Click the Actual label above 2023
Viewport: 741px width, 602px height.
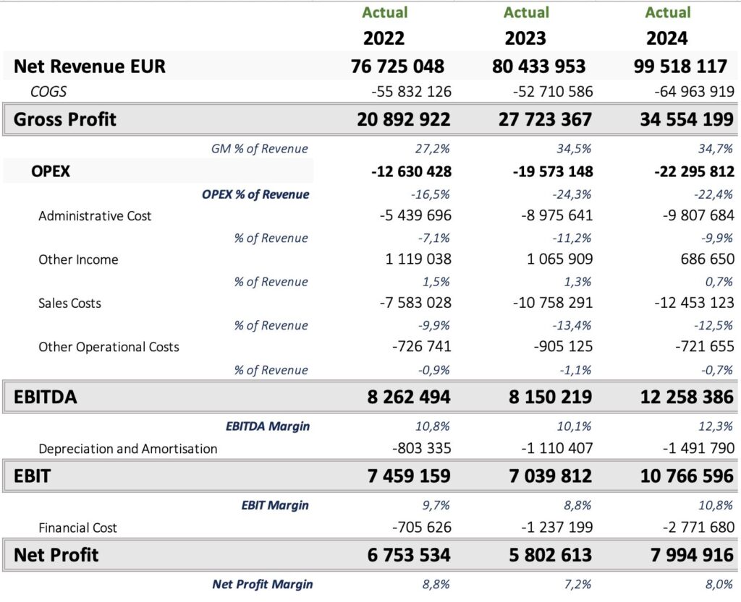click(526, 12)
